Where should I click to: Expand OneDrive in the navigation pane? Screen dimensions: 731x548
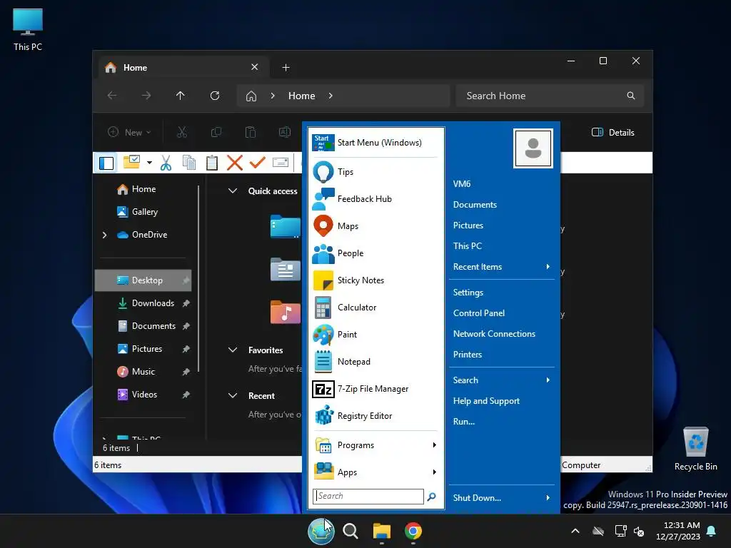104,235
